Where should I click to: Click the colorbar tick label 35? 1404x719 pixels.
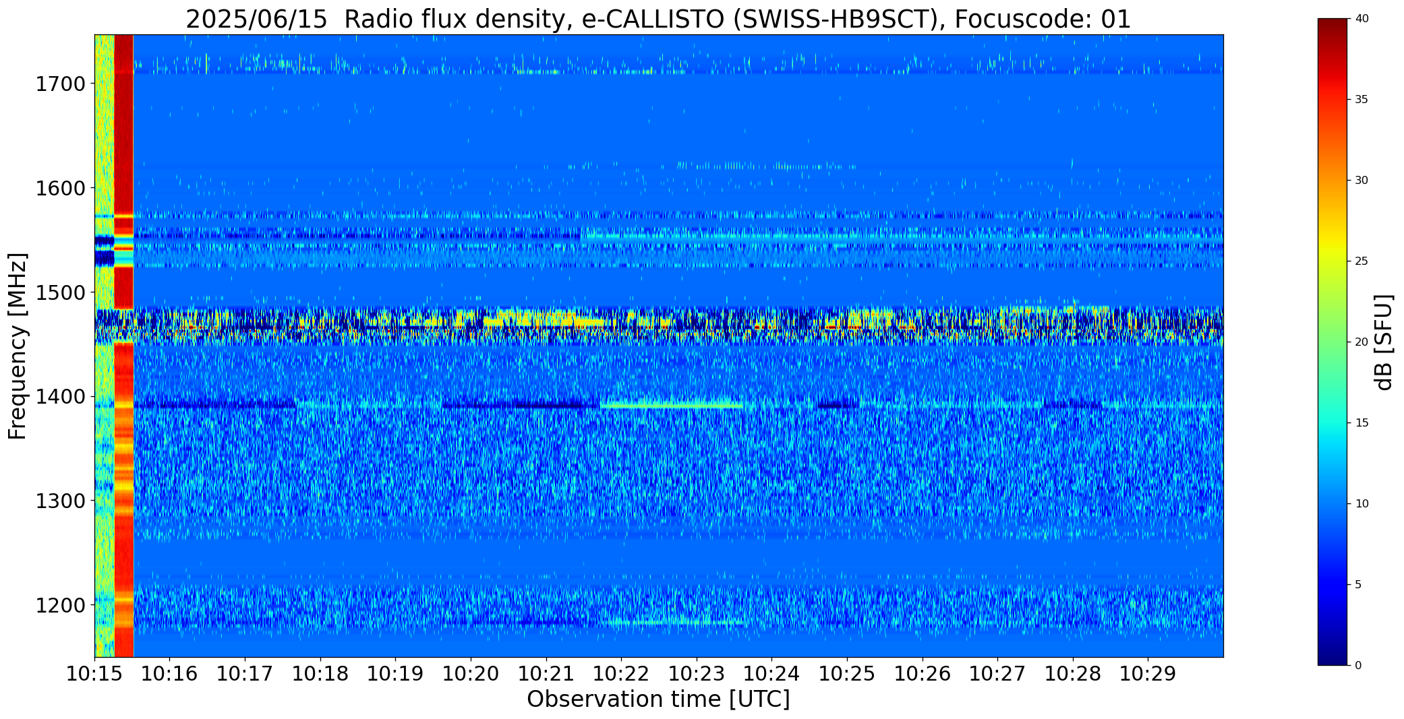1362,100
